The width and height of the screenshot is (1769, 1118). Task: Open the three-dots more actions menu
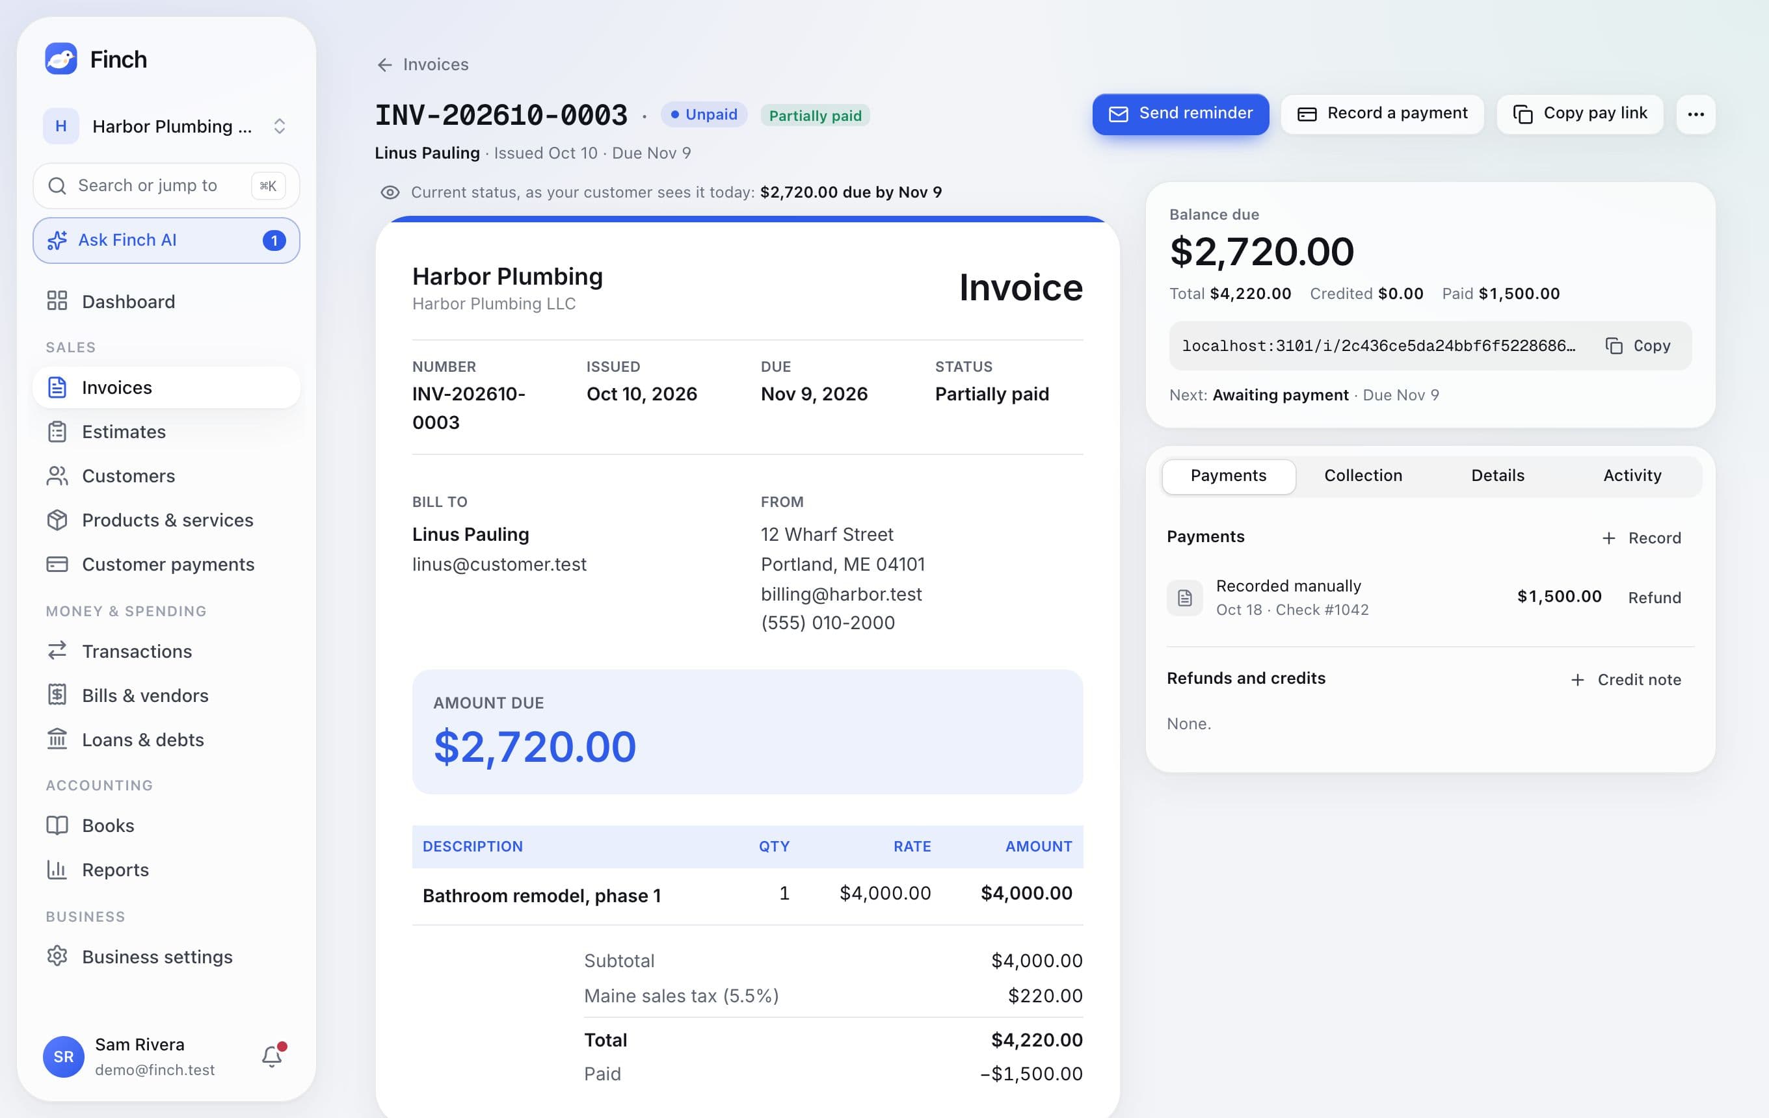coord(1696,114)
